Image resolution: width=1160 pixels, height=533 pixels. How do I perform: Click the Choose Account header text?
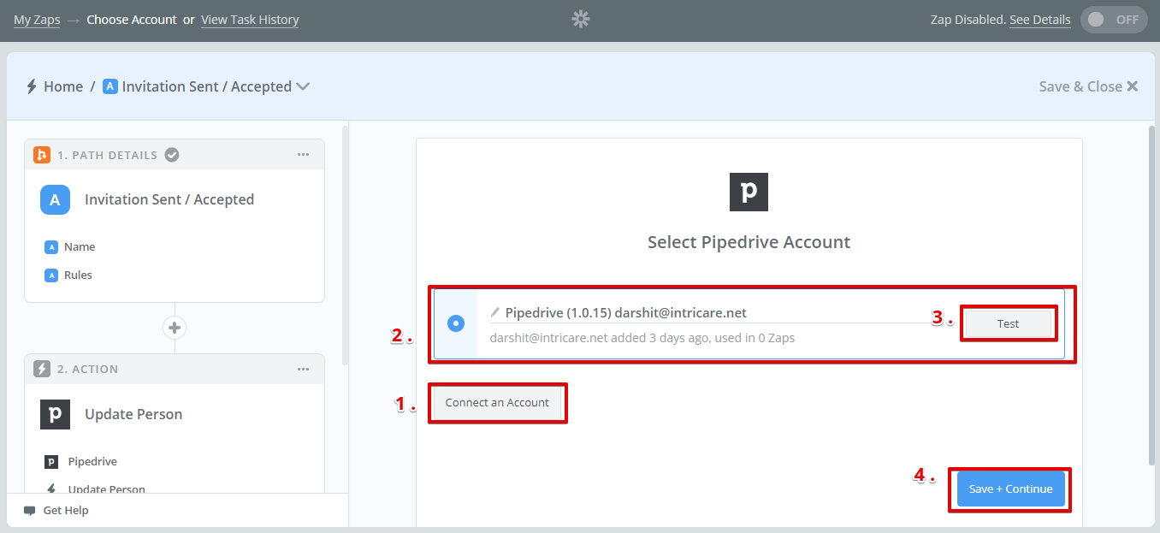[132, 20]
